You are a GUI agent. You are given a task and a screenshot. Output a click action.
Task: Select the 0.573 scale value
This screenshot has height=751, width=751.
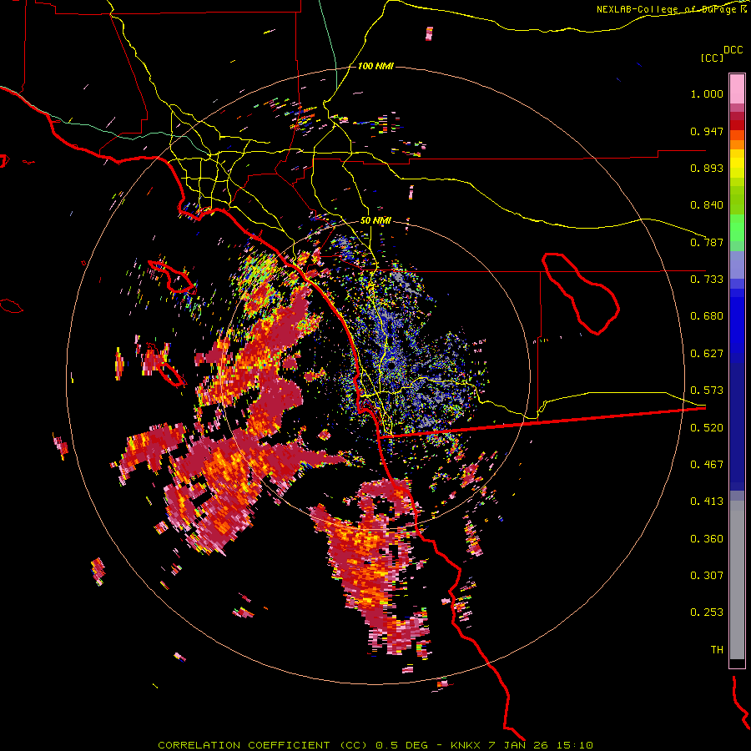(x=707, y=391)
